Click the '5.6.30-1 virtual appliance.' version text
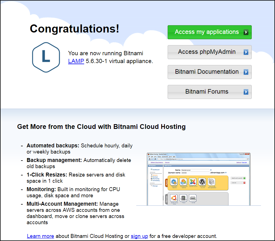 119,61
